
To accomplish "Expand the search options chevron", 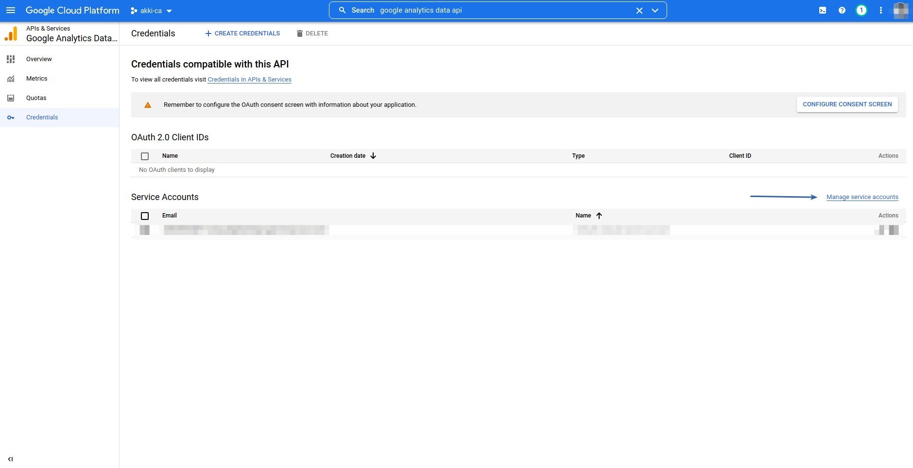I will point(655,10).
